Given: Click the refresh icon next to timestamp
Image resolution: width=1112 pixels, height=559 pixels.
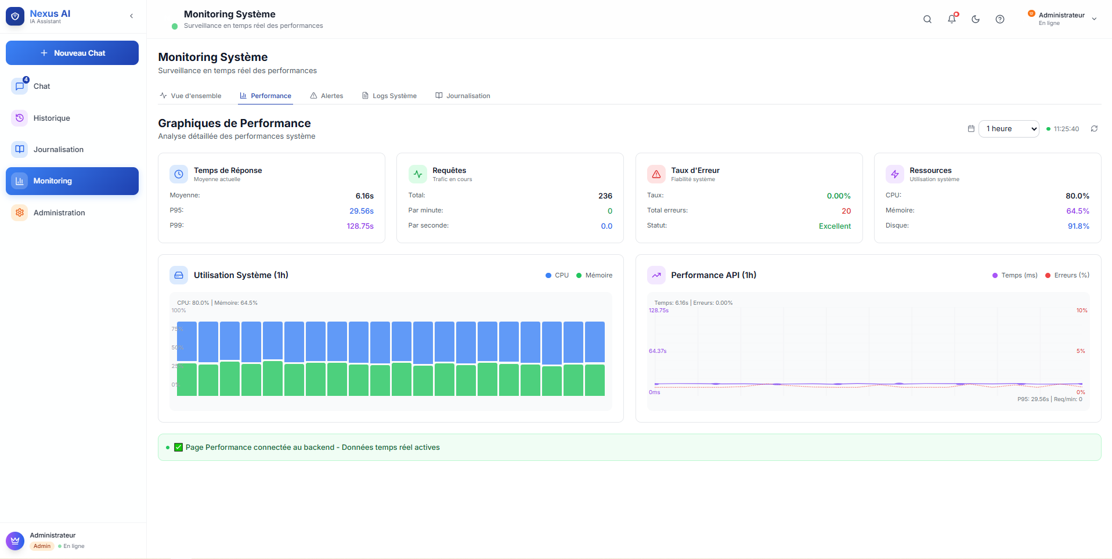Looking at the screenshot, I should (1094, 129).
